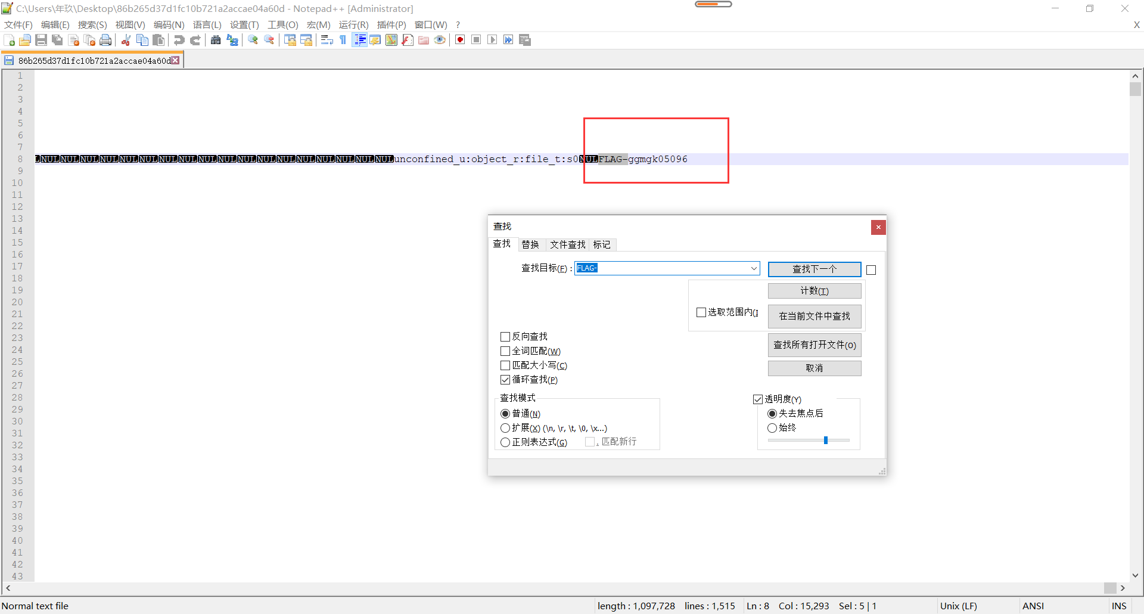Toggle indent guide toolbar icon
Image resolution: width=1144 pixels, height=614 pixels.
359,40
